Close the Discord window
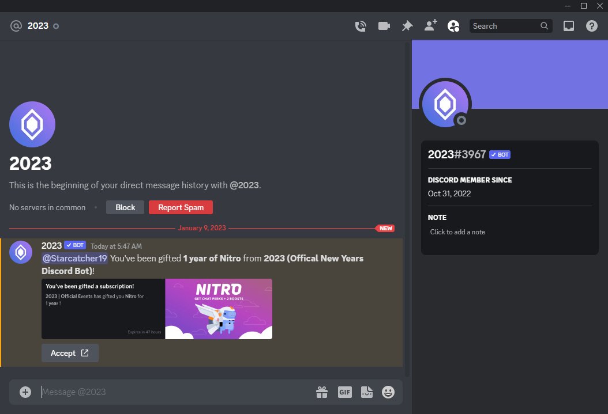This screenshot has width=608, height=414. click(600, 6)
